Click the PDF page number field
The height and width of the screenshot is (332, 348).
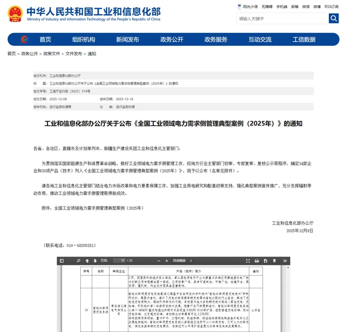click(x=120, y=261)
